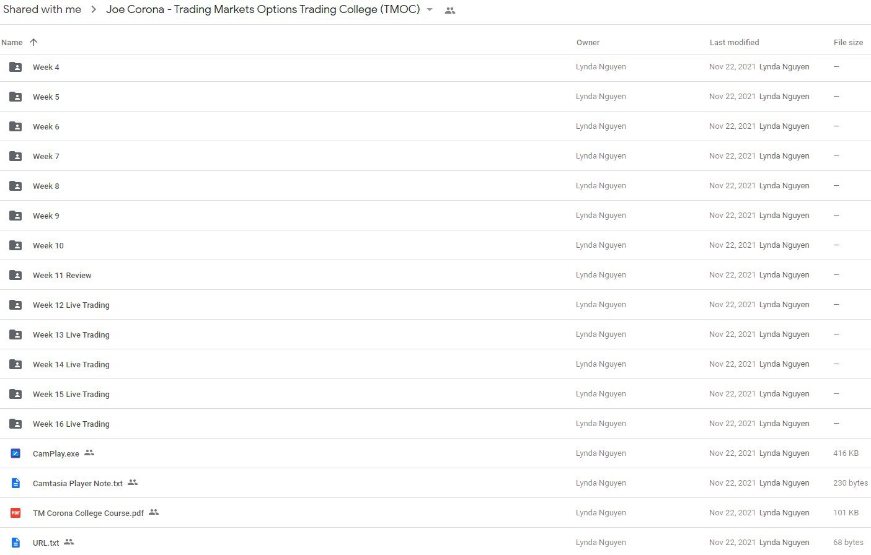Click the Nov 22, 2021 date in Week 10 row

click(x=732, y=245)
